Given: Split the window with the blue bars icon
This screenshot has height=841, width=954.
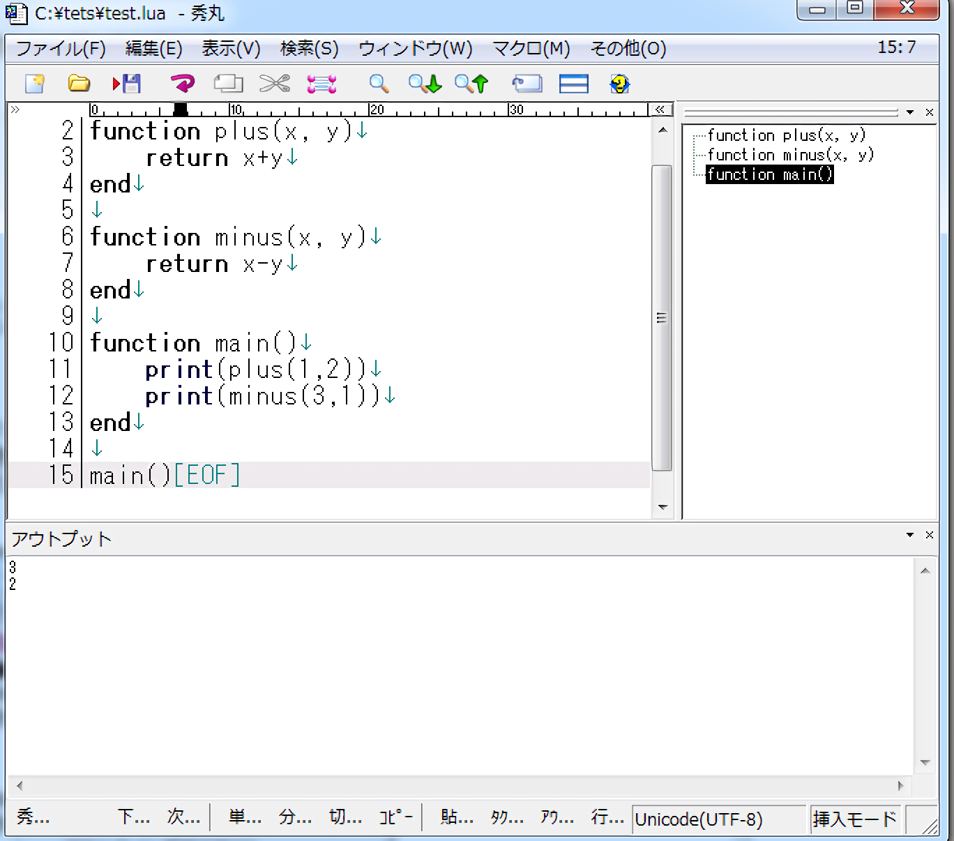Looking at the screenshot, I should 573,84.
